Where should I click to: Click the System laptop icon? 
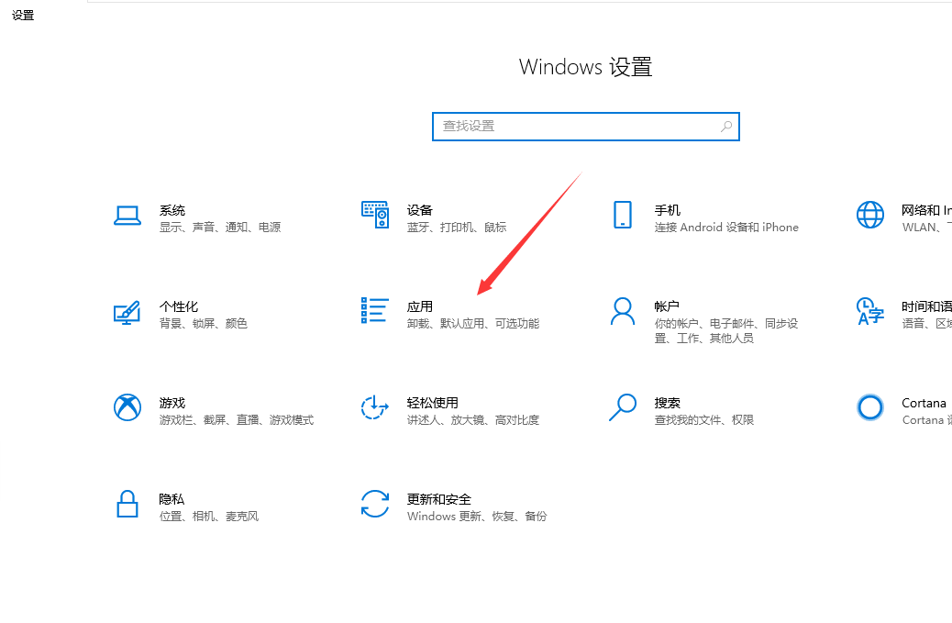tap(127, 215)
